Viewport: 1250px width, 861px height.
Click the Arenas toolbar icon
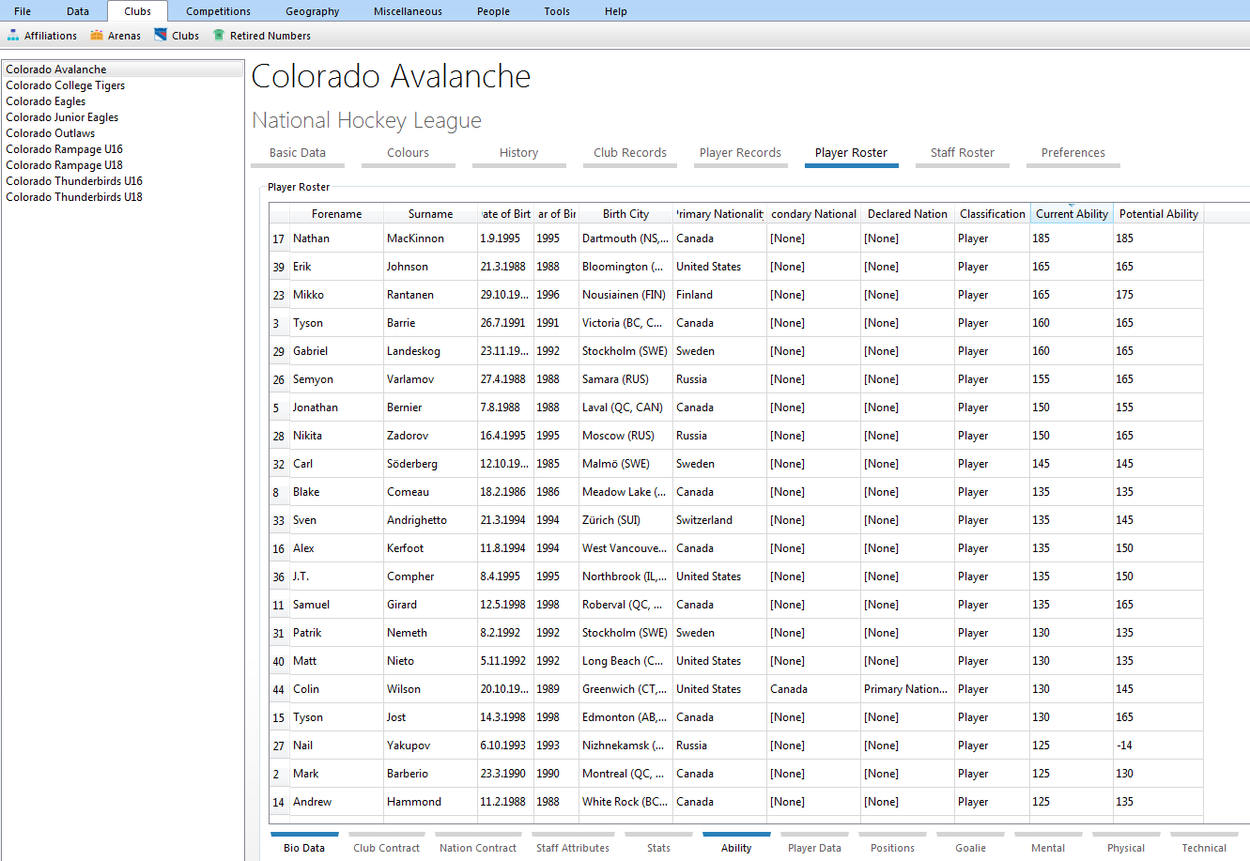click(97, 36)
